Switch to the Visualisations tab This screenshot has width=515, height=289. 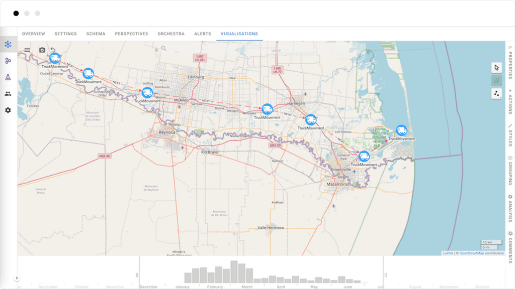(240, 34)
